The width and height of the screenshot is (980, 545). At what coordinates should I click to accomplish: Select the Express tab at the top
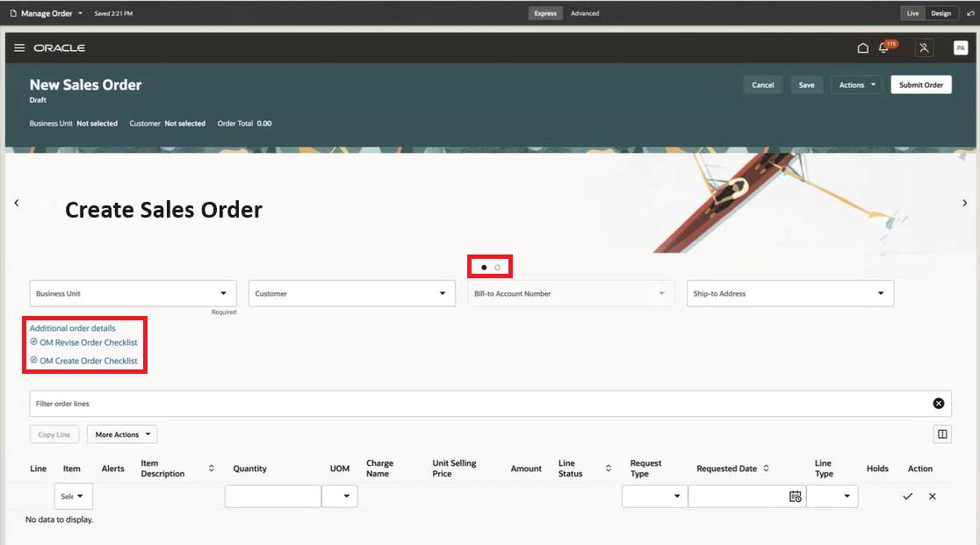click(x=545, y=13)
